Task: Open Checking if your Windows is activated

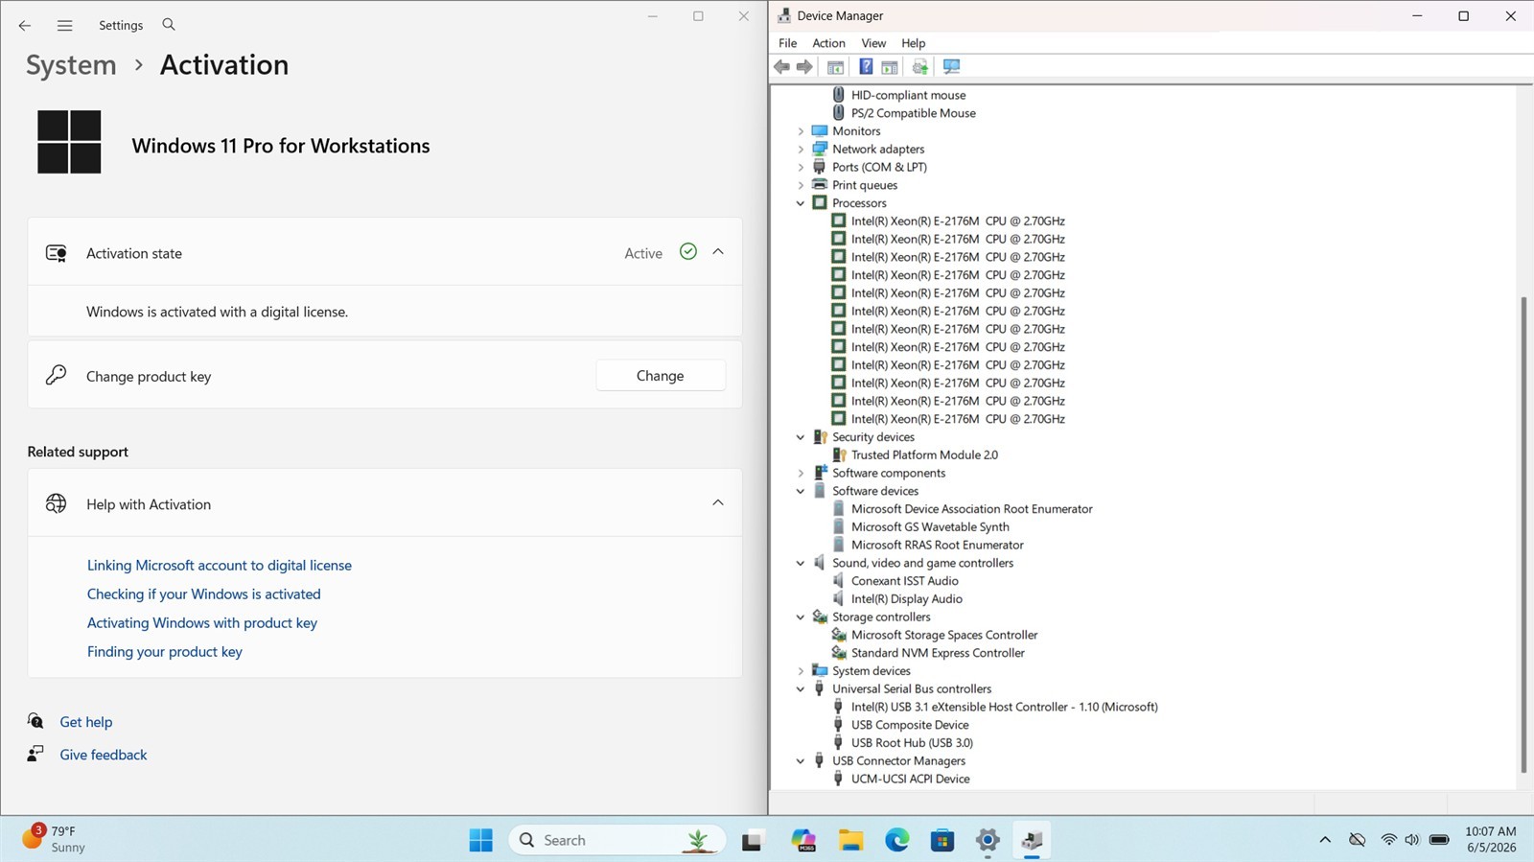Action: coord(204,594)
